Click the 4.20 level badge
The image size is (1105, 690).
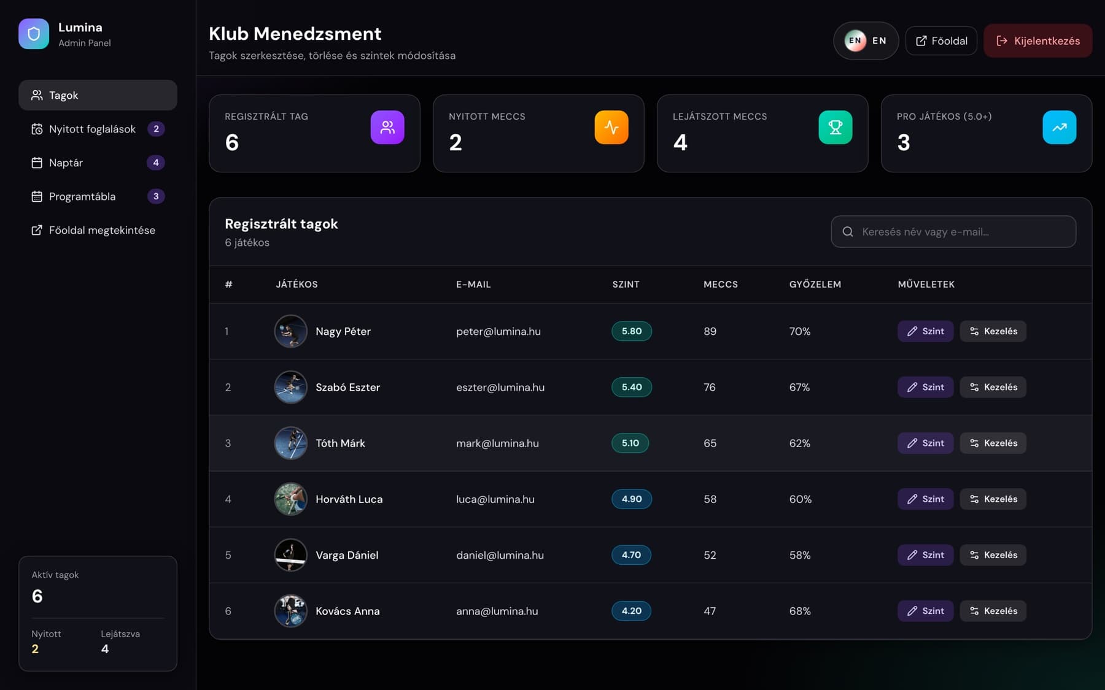click(x=631, y=611)
